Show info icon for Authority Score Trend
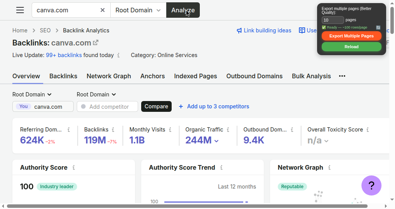 [x=221, y=167]
